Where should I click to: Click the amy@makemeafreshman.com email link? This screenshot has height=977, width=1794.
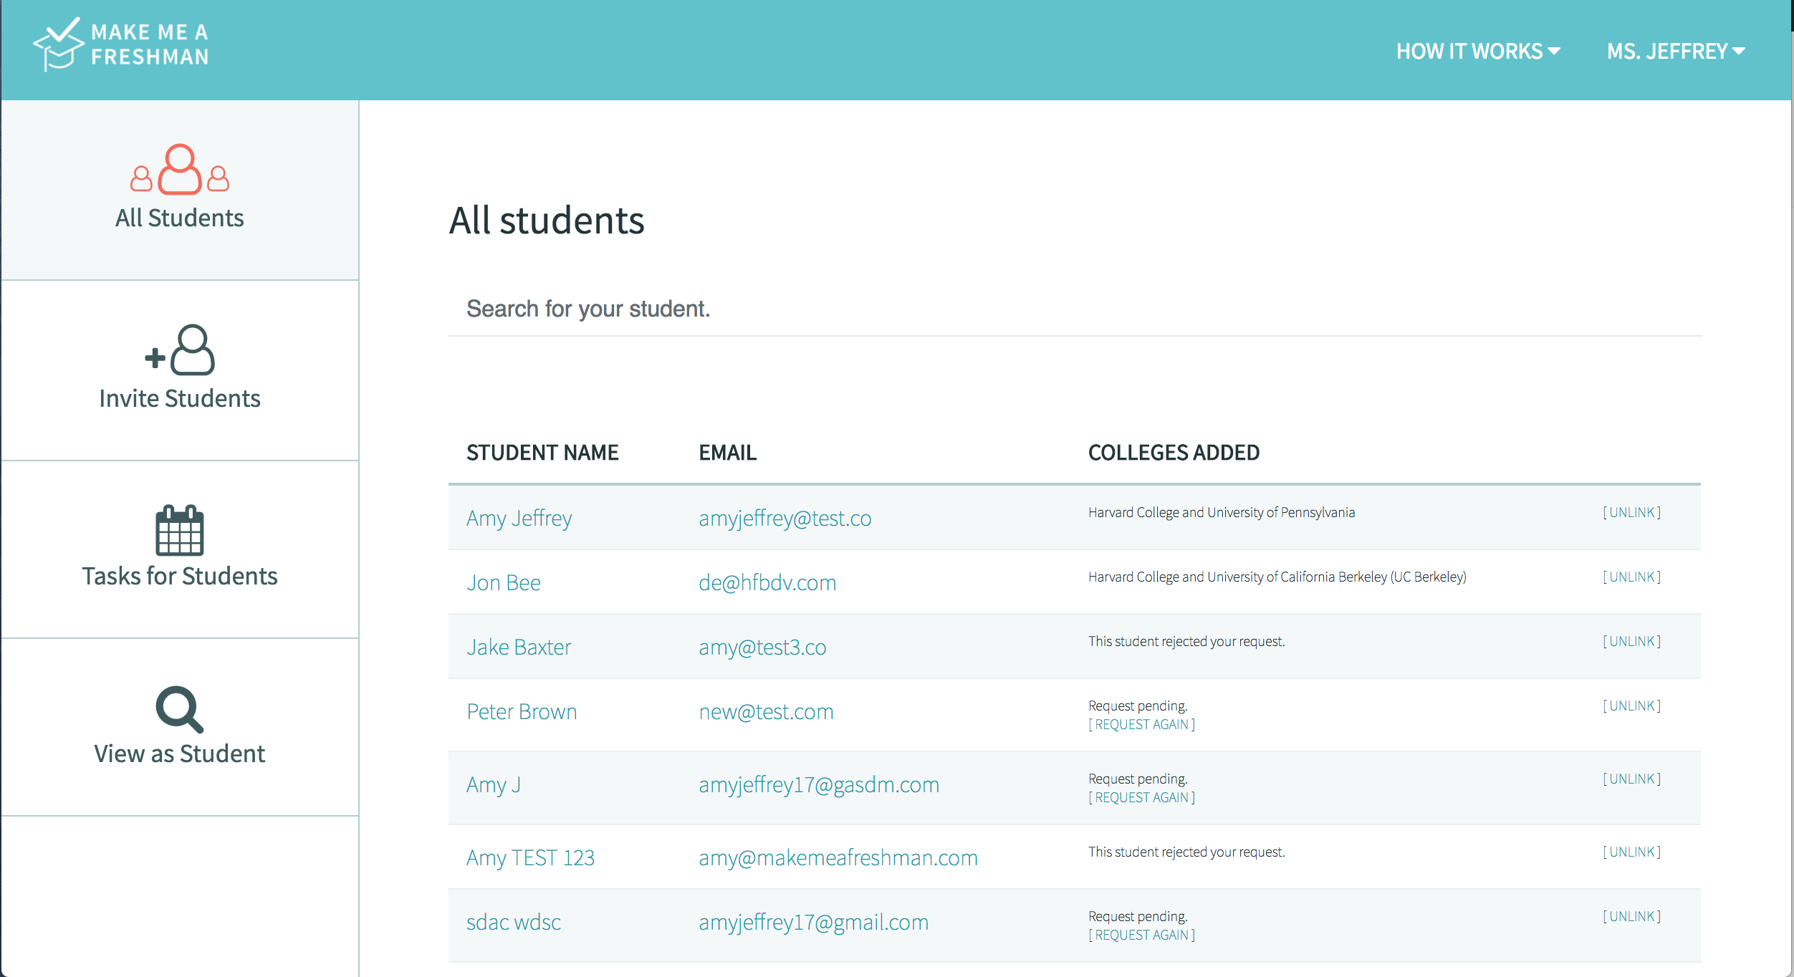pyautogui.click(x=838, y=857)
